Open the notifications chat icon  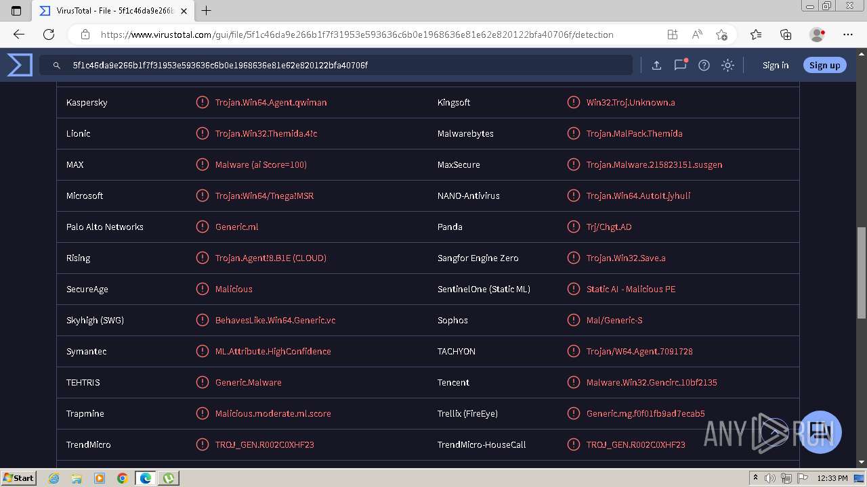click(680, 66)
